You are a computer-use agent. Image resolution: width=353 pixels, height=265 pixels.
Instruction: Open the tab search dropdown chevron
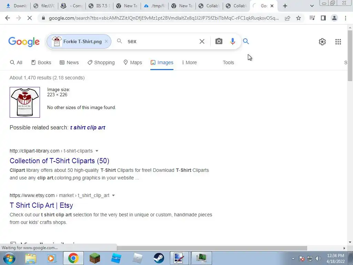tap(312, 6)
